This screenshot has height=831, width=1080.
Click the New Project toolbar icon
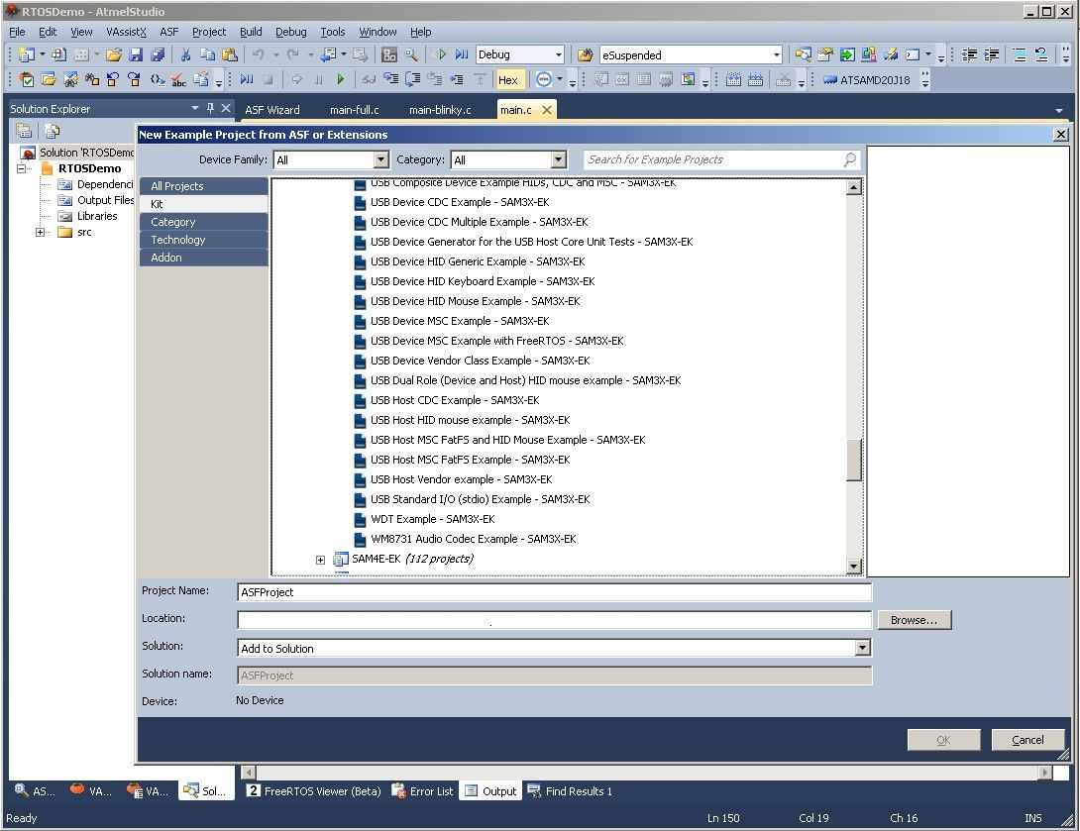[27, 55]
